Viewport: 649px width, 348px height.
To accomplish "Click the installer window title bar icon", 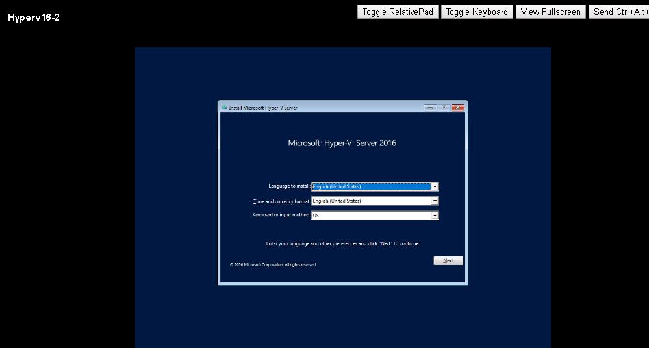I will coord(224,107).
